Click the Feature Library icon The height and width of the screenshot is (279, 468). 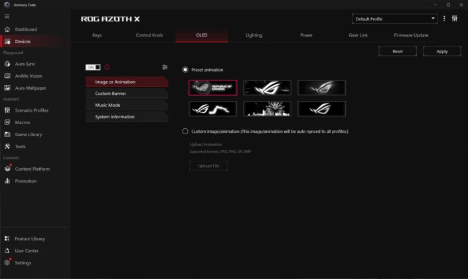point(7,238)
